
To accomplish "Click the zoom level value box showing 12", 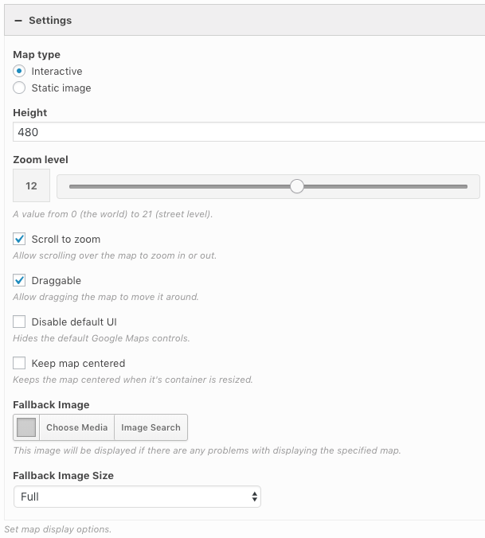I will coord(32,186).
